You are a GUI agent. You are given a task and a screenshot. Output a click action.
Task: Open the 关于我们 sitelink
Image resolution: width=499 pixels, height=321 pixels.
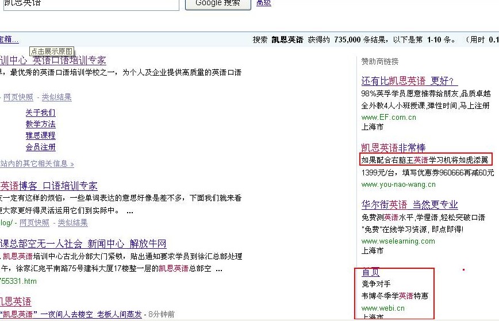tap(40, 112)
